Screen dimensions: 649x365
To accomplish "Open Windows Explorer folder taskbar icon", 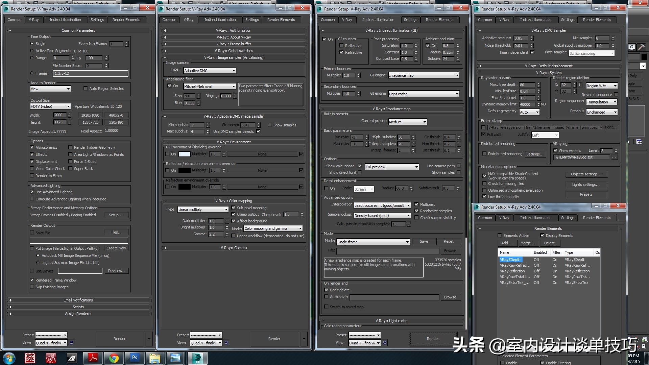I will coord(154,358).
